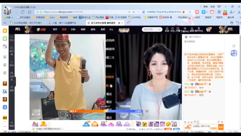The width and height of the screenshot is (241, 136).
Task: Select 直播 in Douyu navigation
Action: [64, 29]
